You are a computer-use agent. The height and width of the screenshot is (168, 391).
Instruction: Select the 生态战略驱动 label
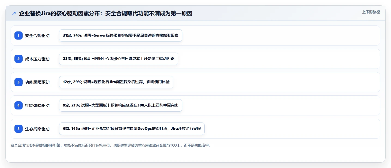(37, 129)
